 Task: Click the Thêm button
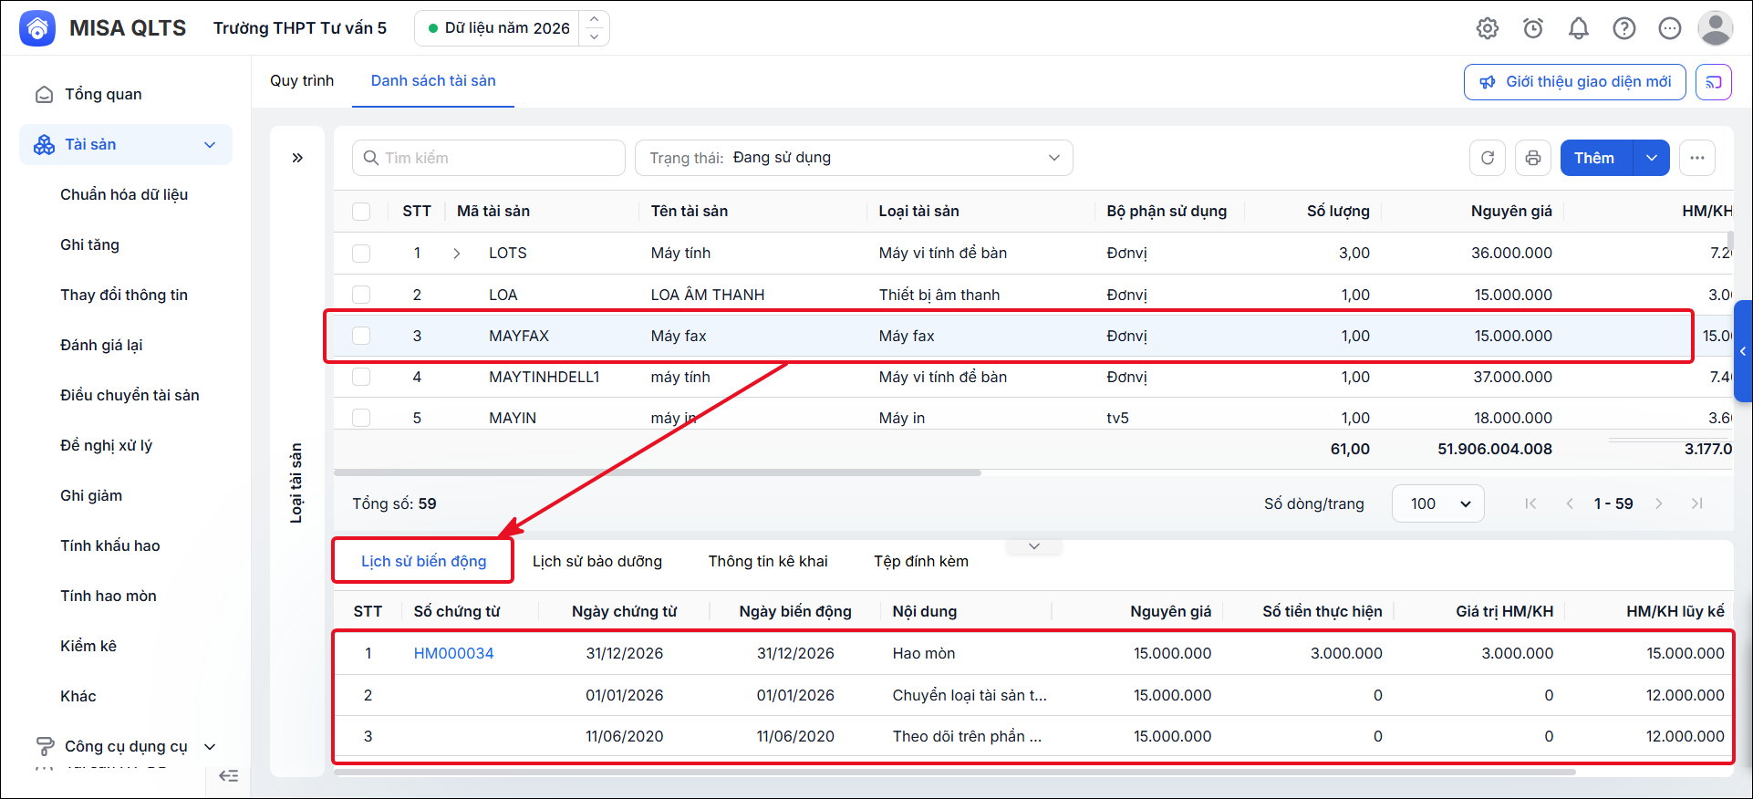click(x=1596, y=158)
